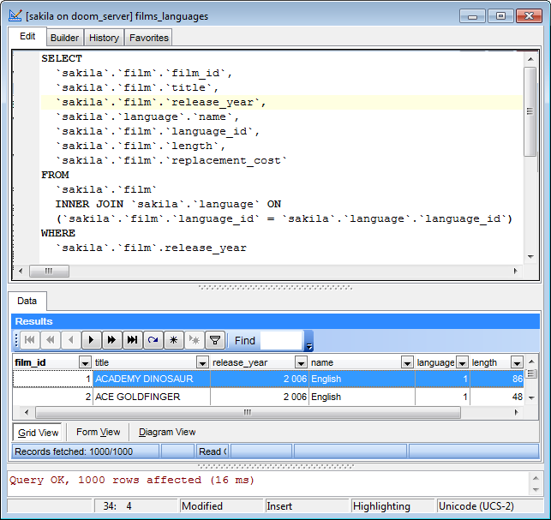Jump forward a page with the double-right arrow
551x520 pixels.
[x=111, y=340]
